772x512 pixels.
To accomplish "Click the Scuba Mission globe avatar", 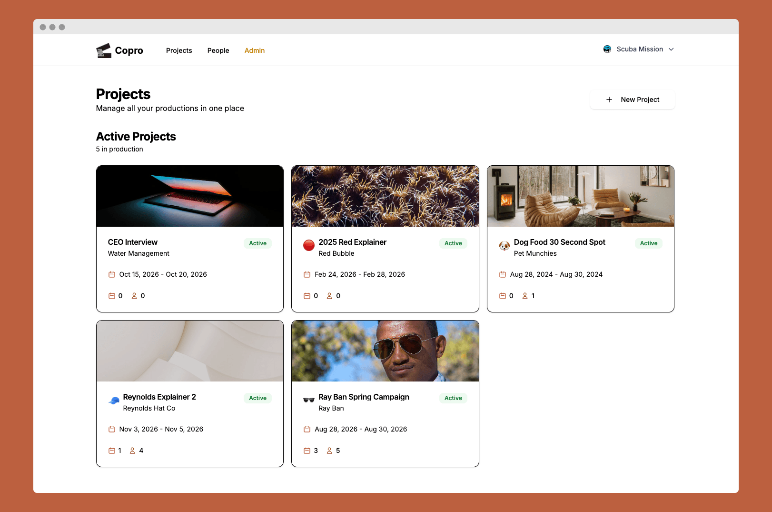I will click(607, 49).
